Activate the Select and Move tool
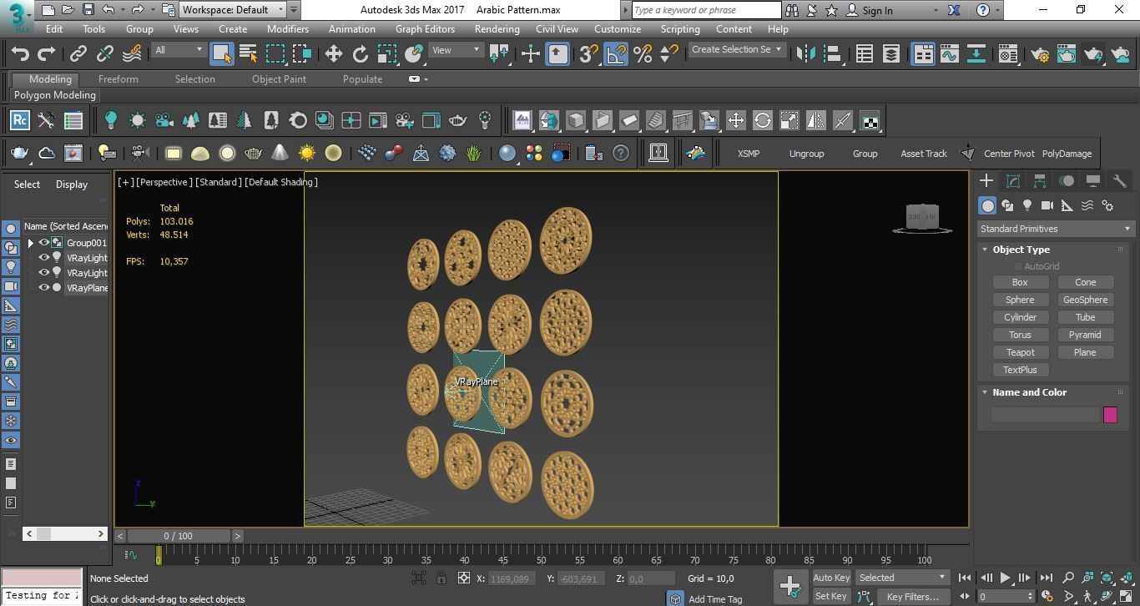Screen dimensions: 1140x606 tap(333, 53)
